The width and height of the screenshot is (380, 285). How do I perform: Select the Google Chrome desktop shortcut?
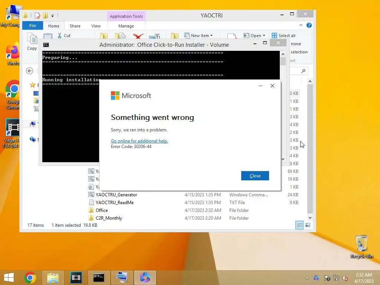click(x=13, y=95)
